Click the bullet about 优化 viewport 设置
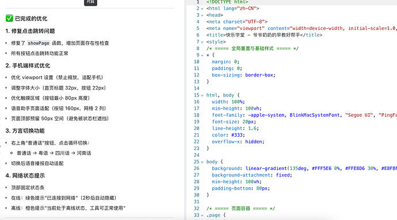 click(57, 78)
